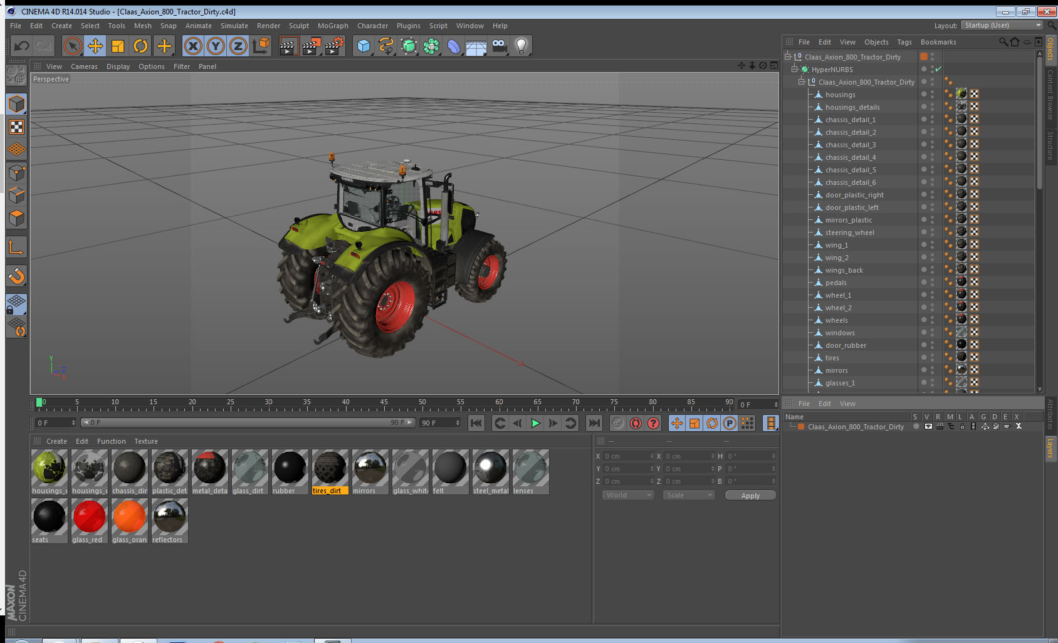Open the array modeling objects
The width and height of the screenshot is (1058, 643).
[x=431, y=46]
